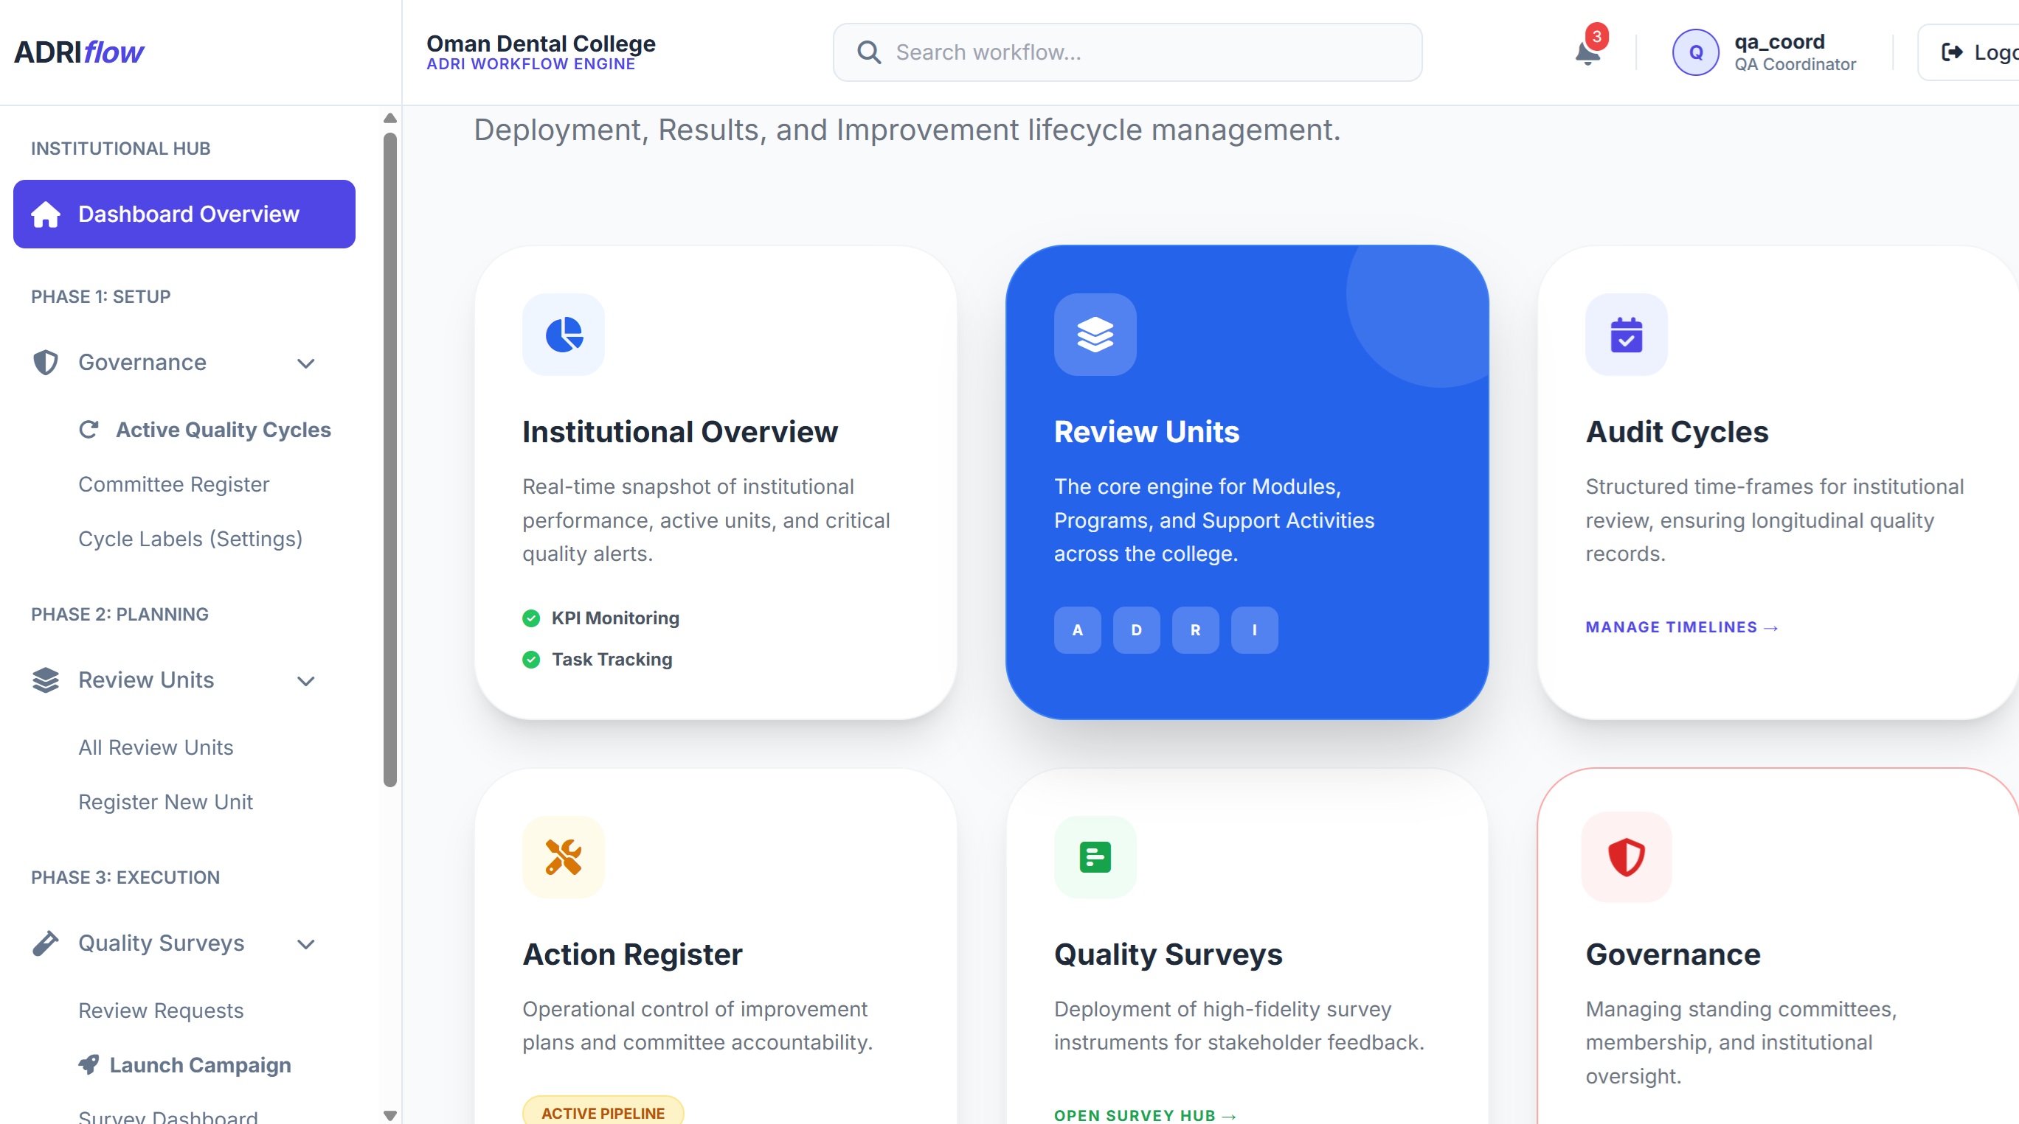Click the I badge on Review Units card
The height and width of the screenshot is (1124, 2019).
[x=1254, y=629]
